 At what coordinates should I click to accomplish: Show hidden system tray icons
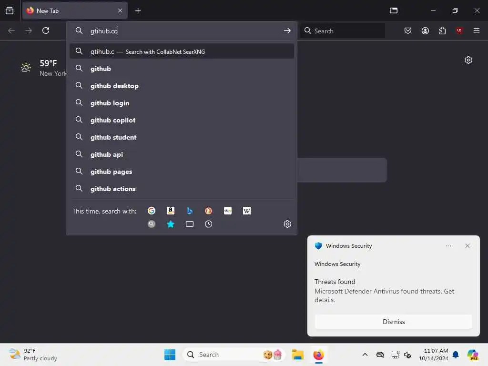click(365, 355)
